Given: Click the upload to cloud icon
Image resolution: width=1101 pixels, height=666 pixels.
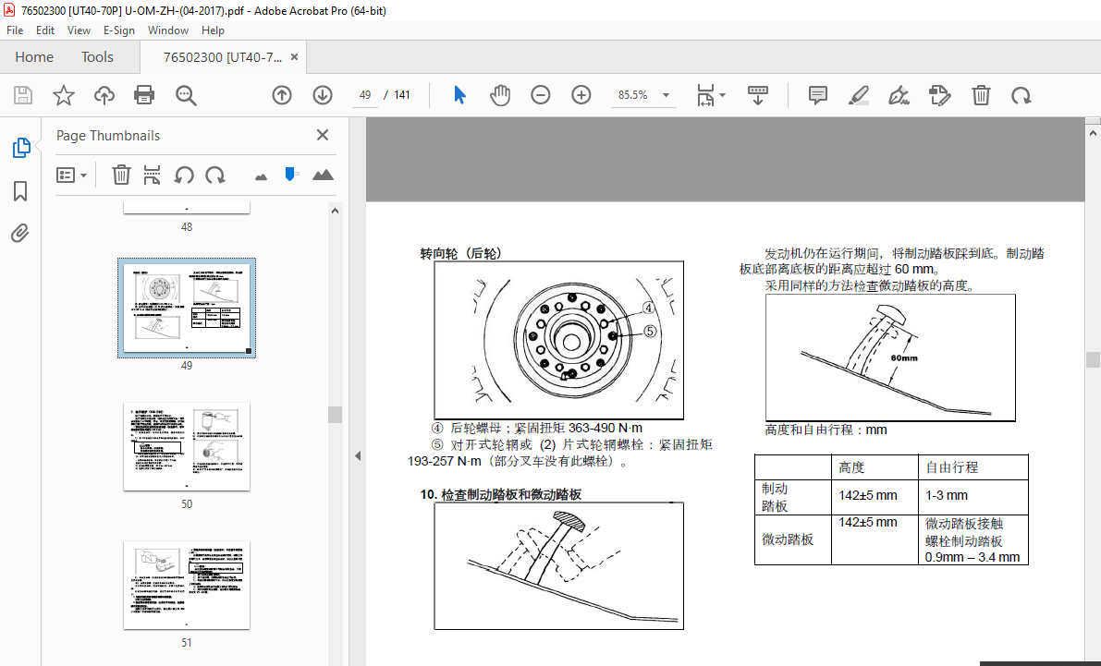Looking at the screenshot, I should [104, 95].
